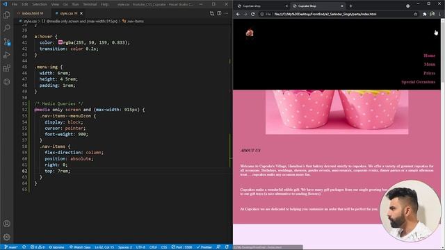
Task: Click the Home nav link
Action: (x=430, y=56)
